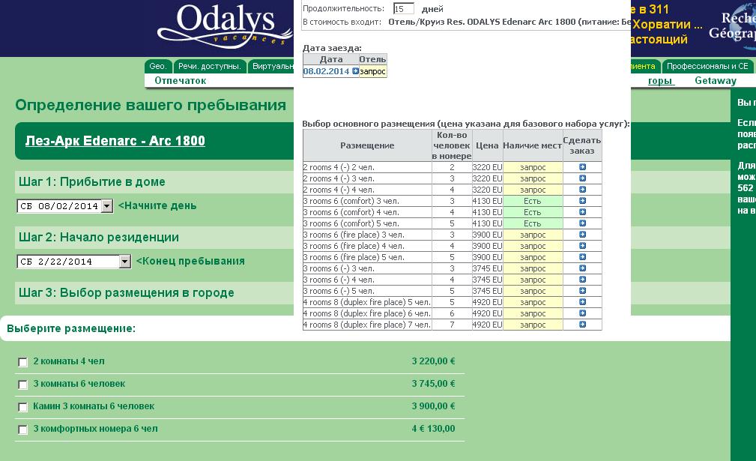Open the Geo. tab
The height and width of the screenshot is (461, 756).
pos(158,66)
